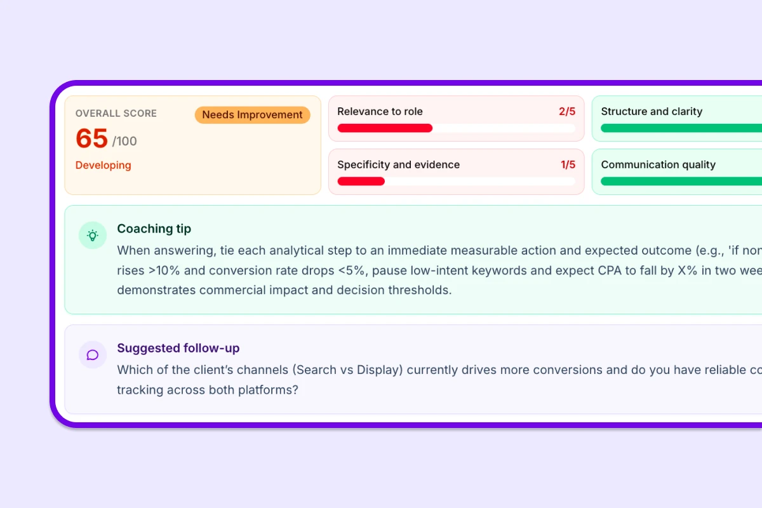Image resolution: width=762 pixels, height=508 pixels.
Task: Select the Suggested follow-up heading
Action: 178,348
